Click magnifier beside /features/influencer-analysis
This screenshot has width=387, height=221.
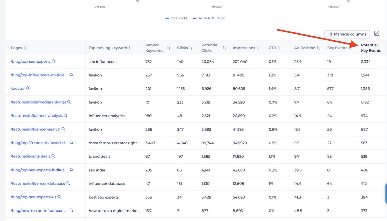click(65, 115)
